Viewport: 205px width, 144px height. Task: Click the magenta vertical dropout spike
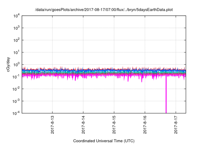point(166,94)
